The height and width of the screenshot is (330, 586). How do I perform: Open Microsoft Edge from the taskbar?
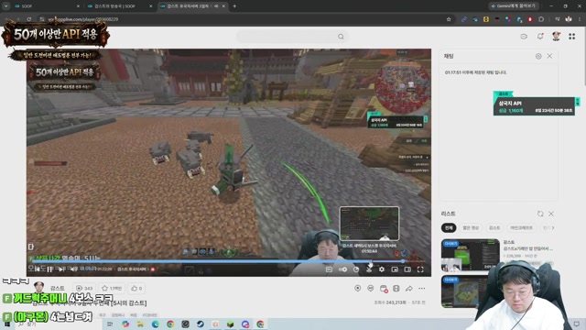[x=156, y=324]
